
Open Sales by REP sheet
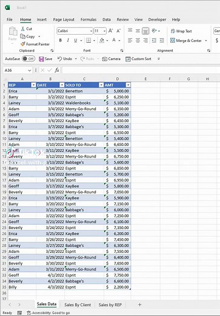click(x=110, y=304)
